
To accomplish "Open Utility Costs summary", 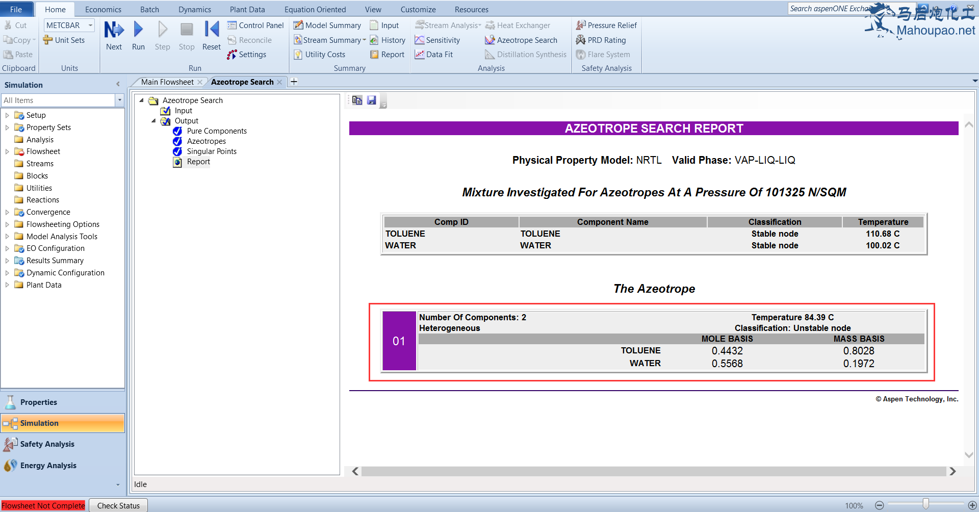I will [320, 55].
